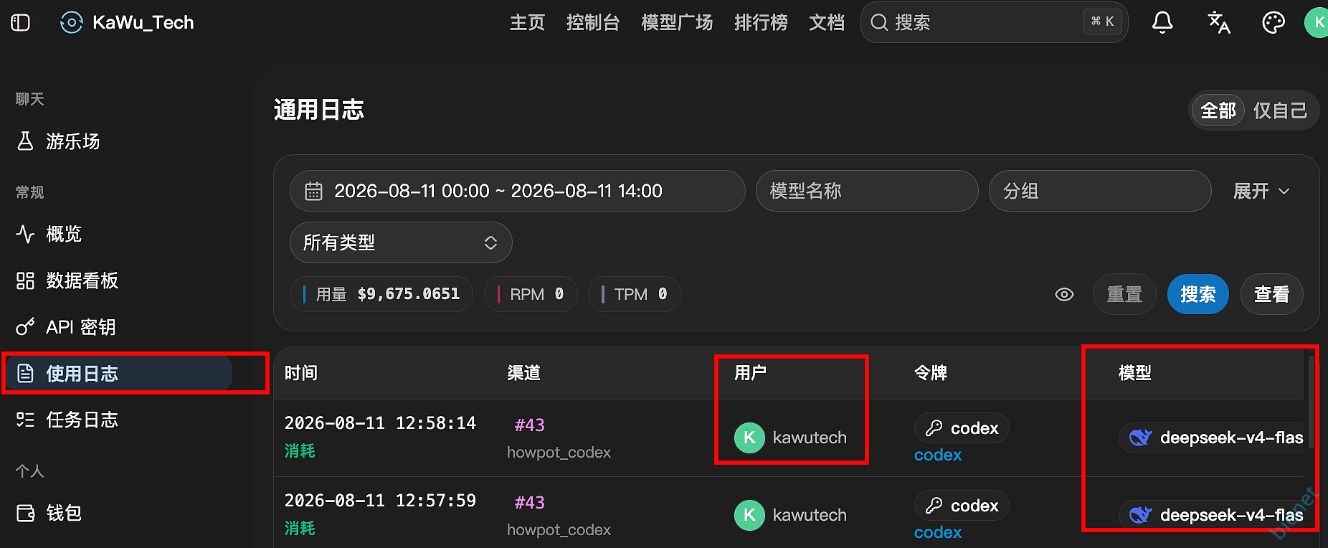Click the blue 搜索 button
This screenshot has height=548, width=1328.
pos(1198,294)
